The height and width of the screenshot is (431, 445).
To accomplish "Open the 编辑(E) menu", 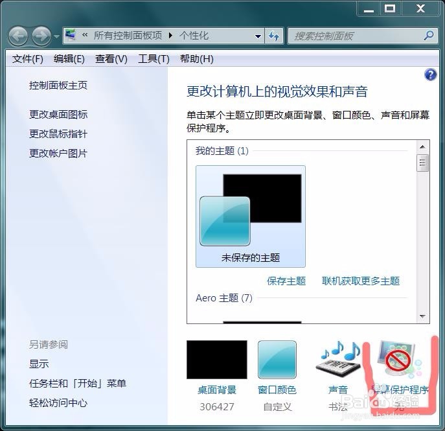I will (69, 59).
